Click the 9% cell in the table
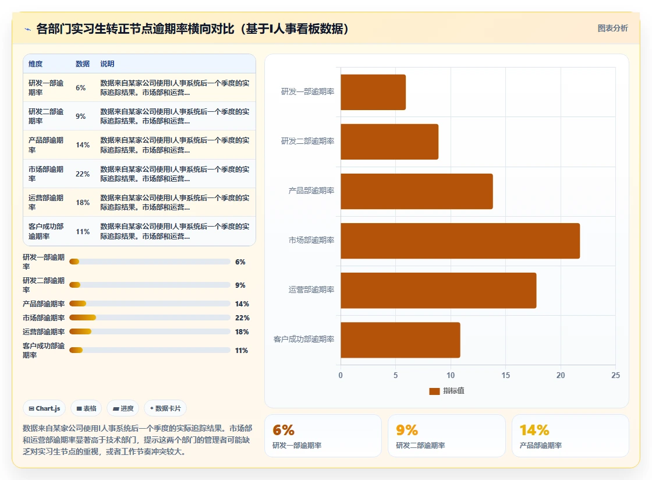The height and width of the screenshot is (480, 652). (x=81, y=117)
